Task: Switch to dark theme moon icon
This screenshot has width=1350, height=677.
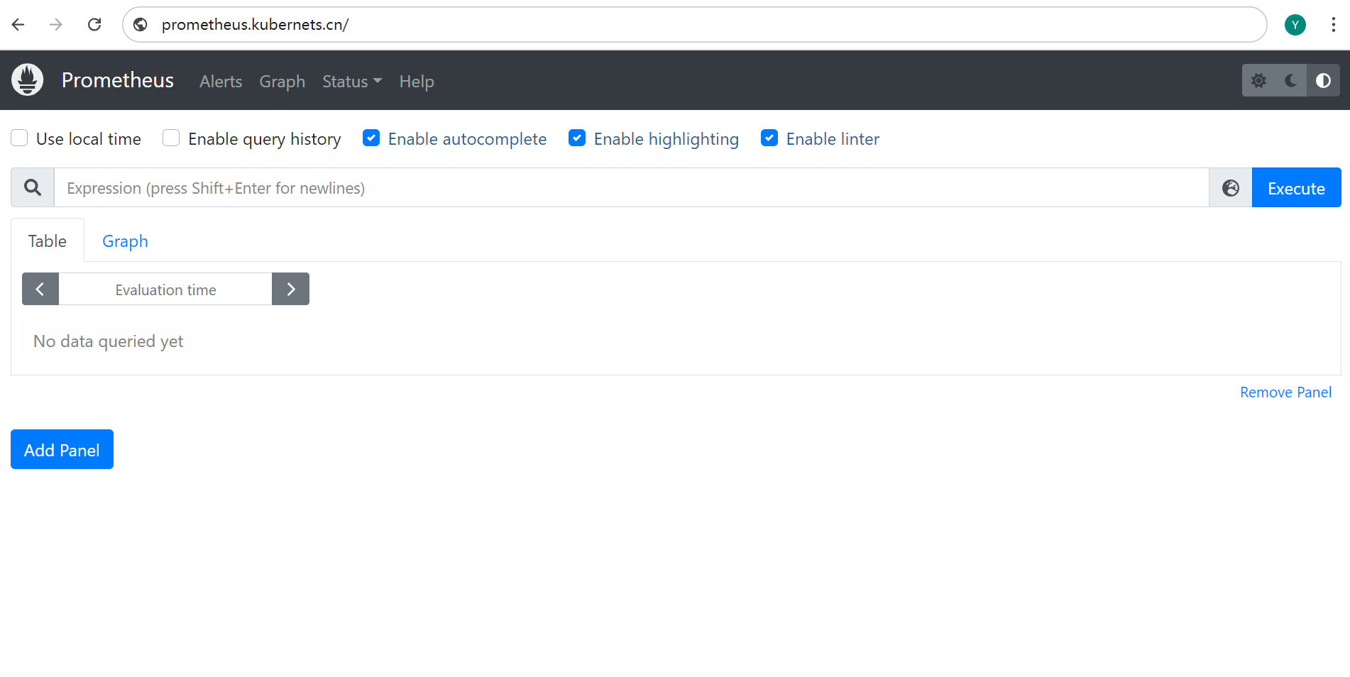Action: tap(1291, 80)
